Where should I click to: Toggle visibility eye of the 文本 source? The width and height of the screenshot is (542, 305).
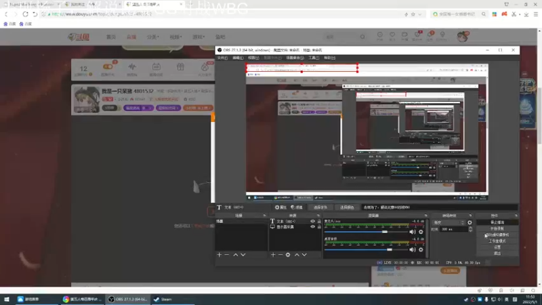[313, 222]
